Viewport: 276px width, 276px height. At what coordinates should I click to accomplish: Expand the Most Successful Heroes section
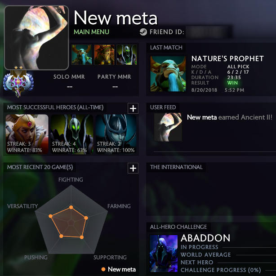[133, 108]
